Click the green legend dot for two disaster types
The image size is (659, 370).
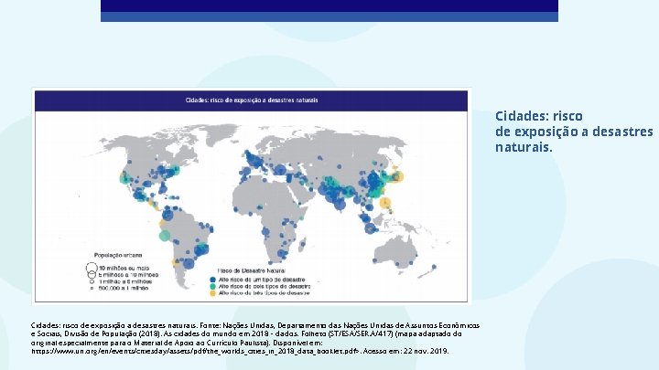[212, 286]
